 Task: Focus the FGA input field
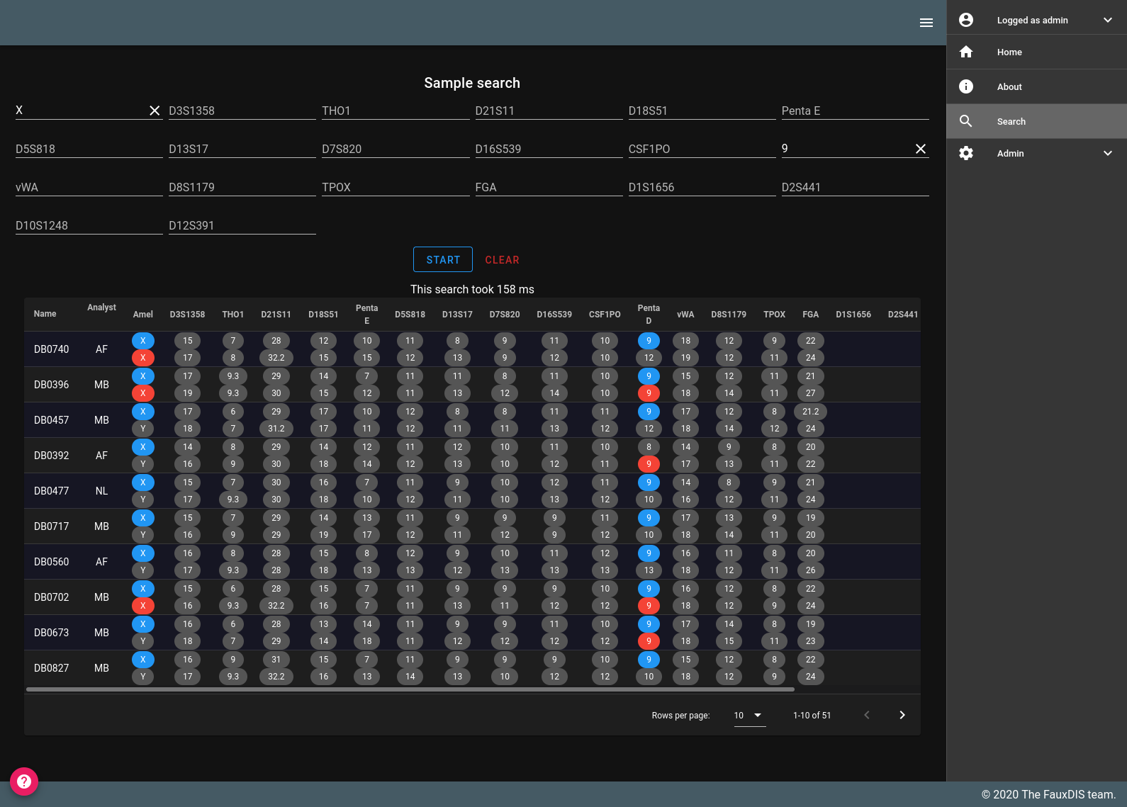[549, 187]
